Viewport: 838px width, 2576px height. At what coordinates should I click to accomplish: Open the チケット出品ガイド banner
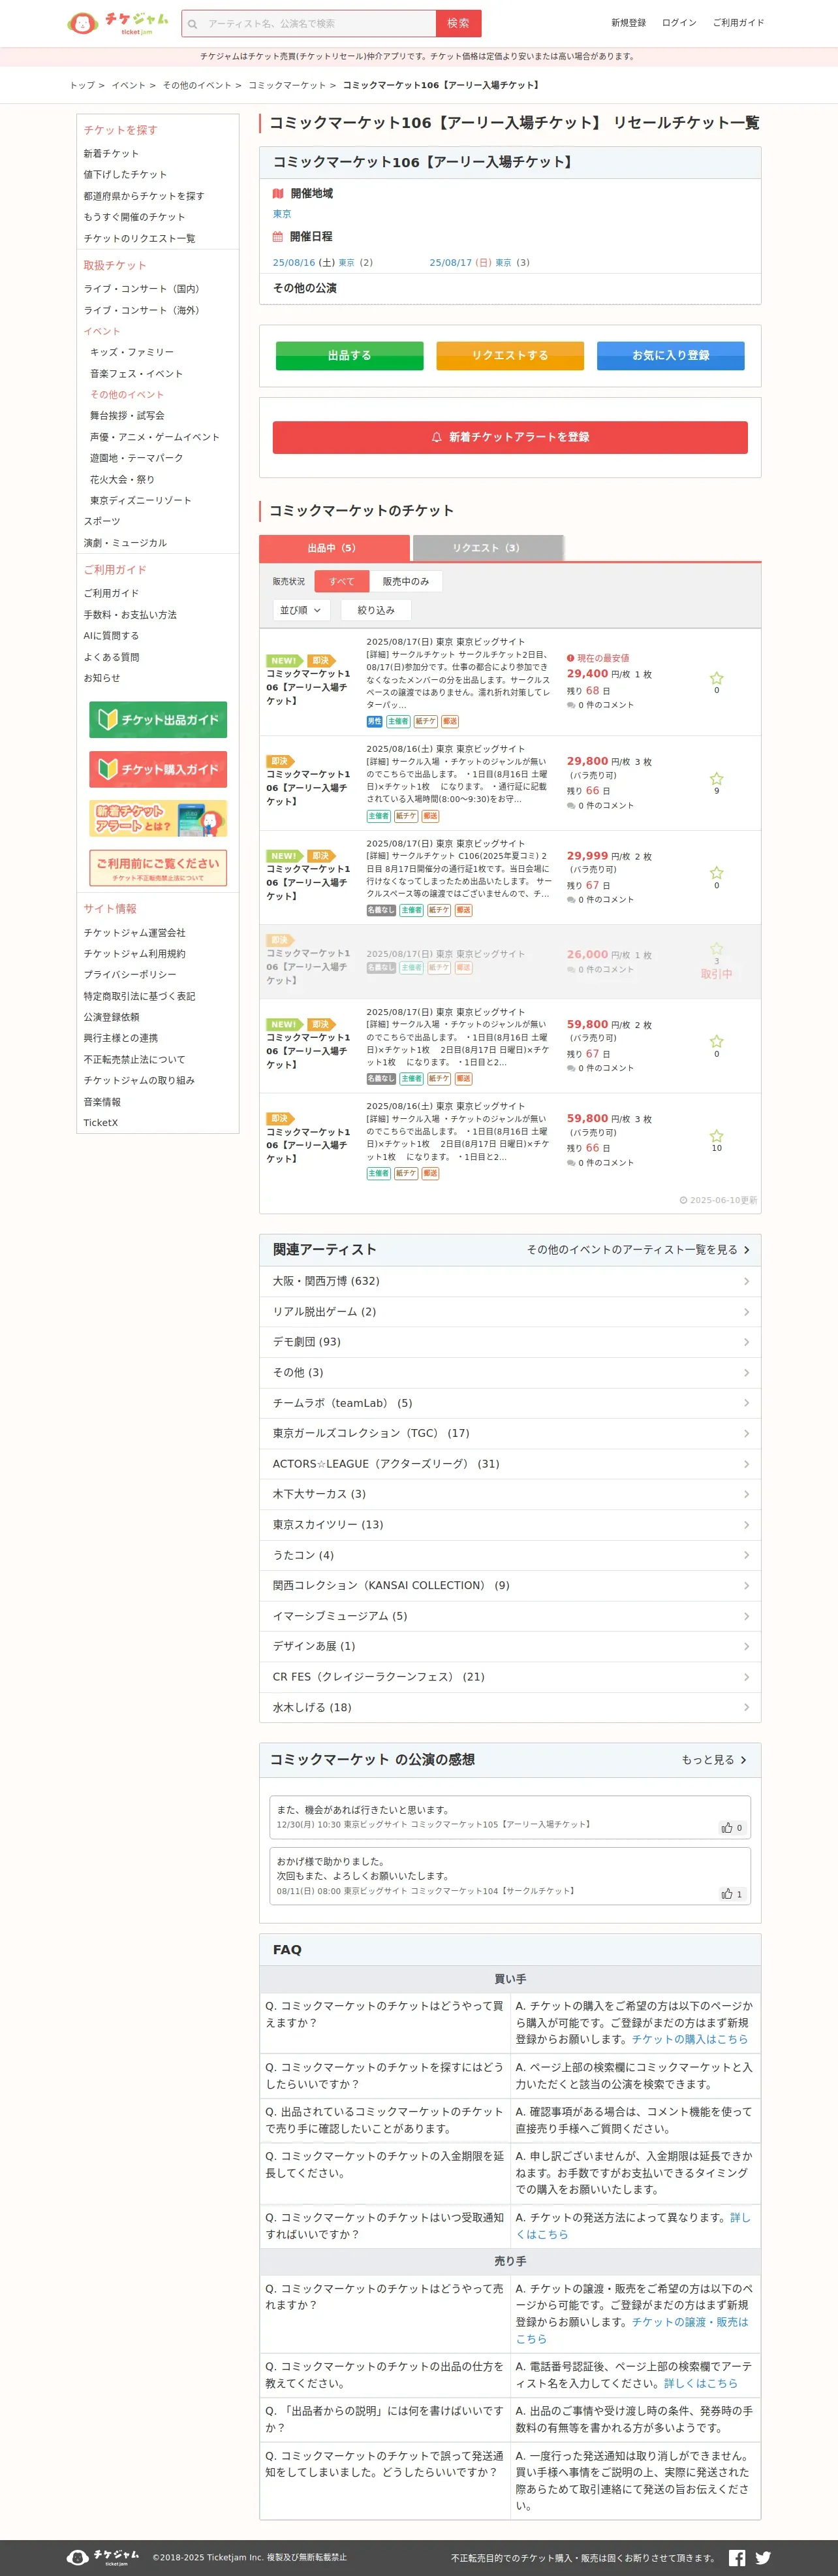(158, 719)
